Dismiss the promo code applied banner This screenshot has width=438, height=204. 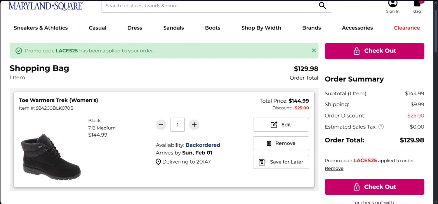pos(314,50)
